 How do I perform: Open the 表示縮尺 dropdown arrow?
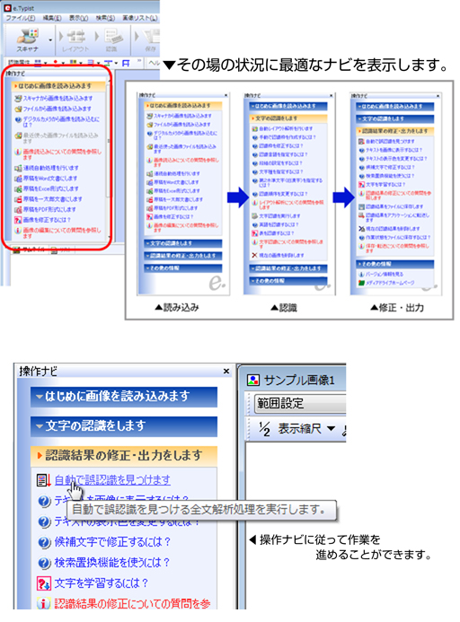point(331,429)
